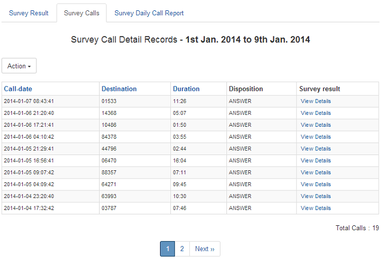The height and width of the screenshot is (259, 381).
Task: Click duration value 09:45
Action: pos(180,184)
